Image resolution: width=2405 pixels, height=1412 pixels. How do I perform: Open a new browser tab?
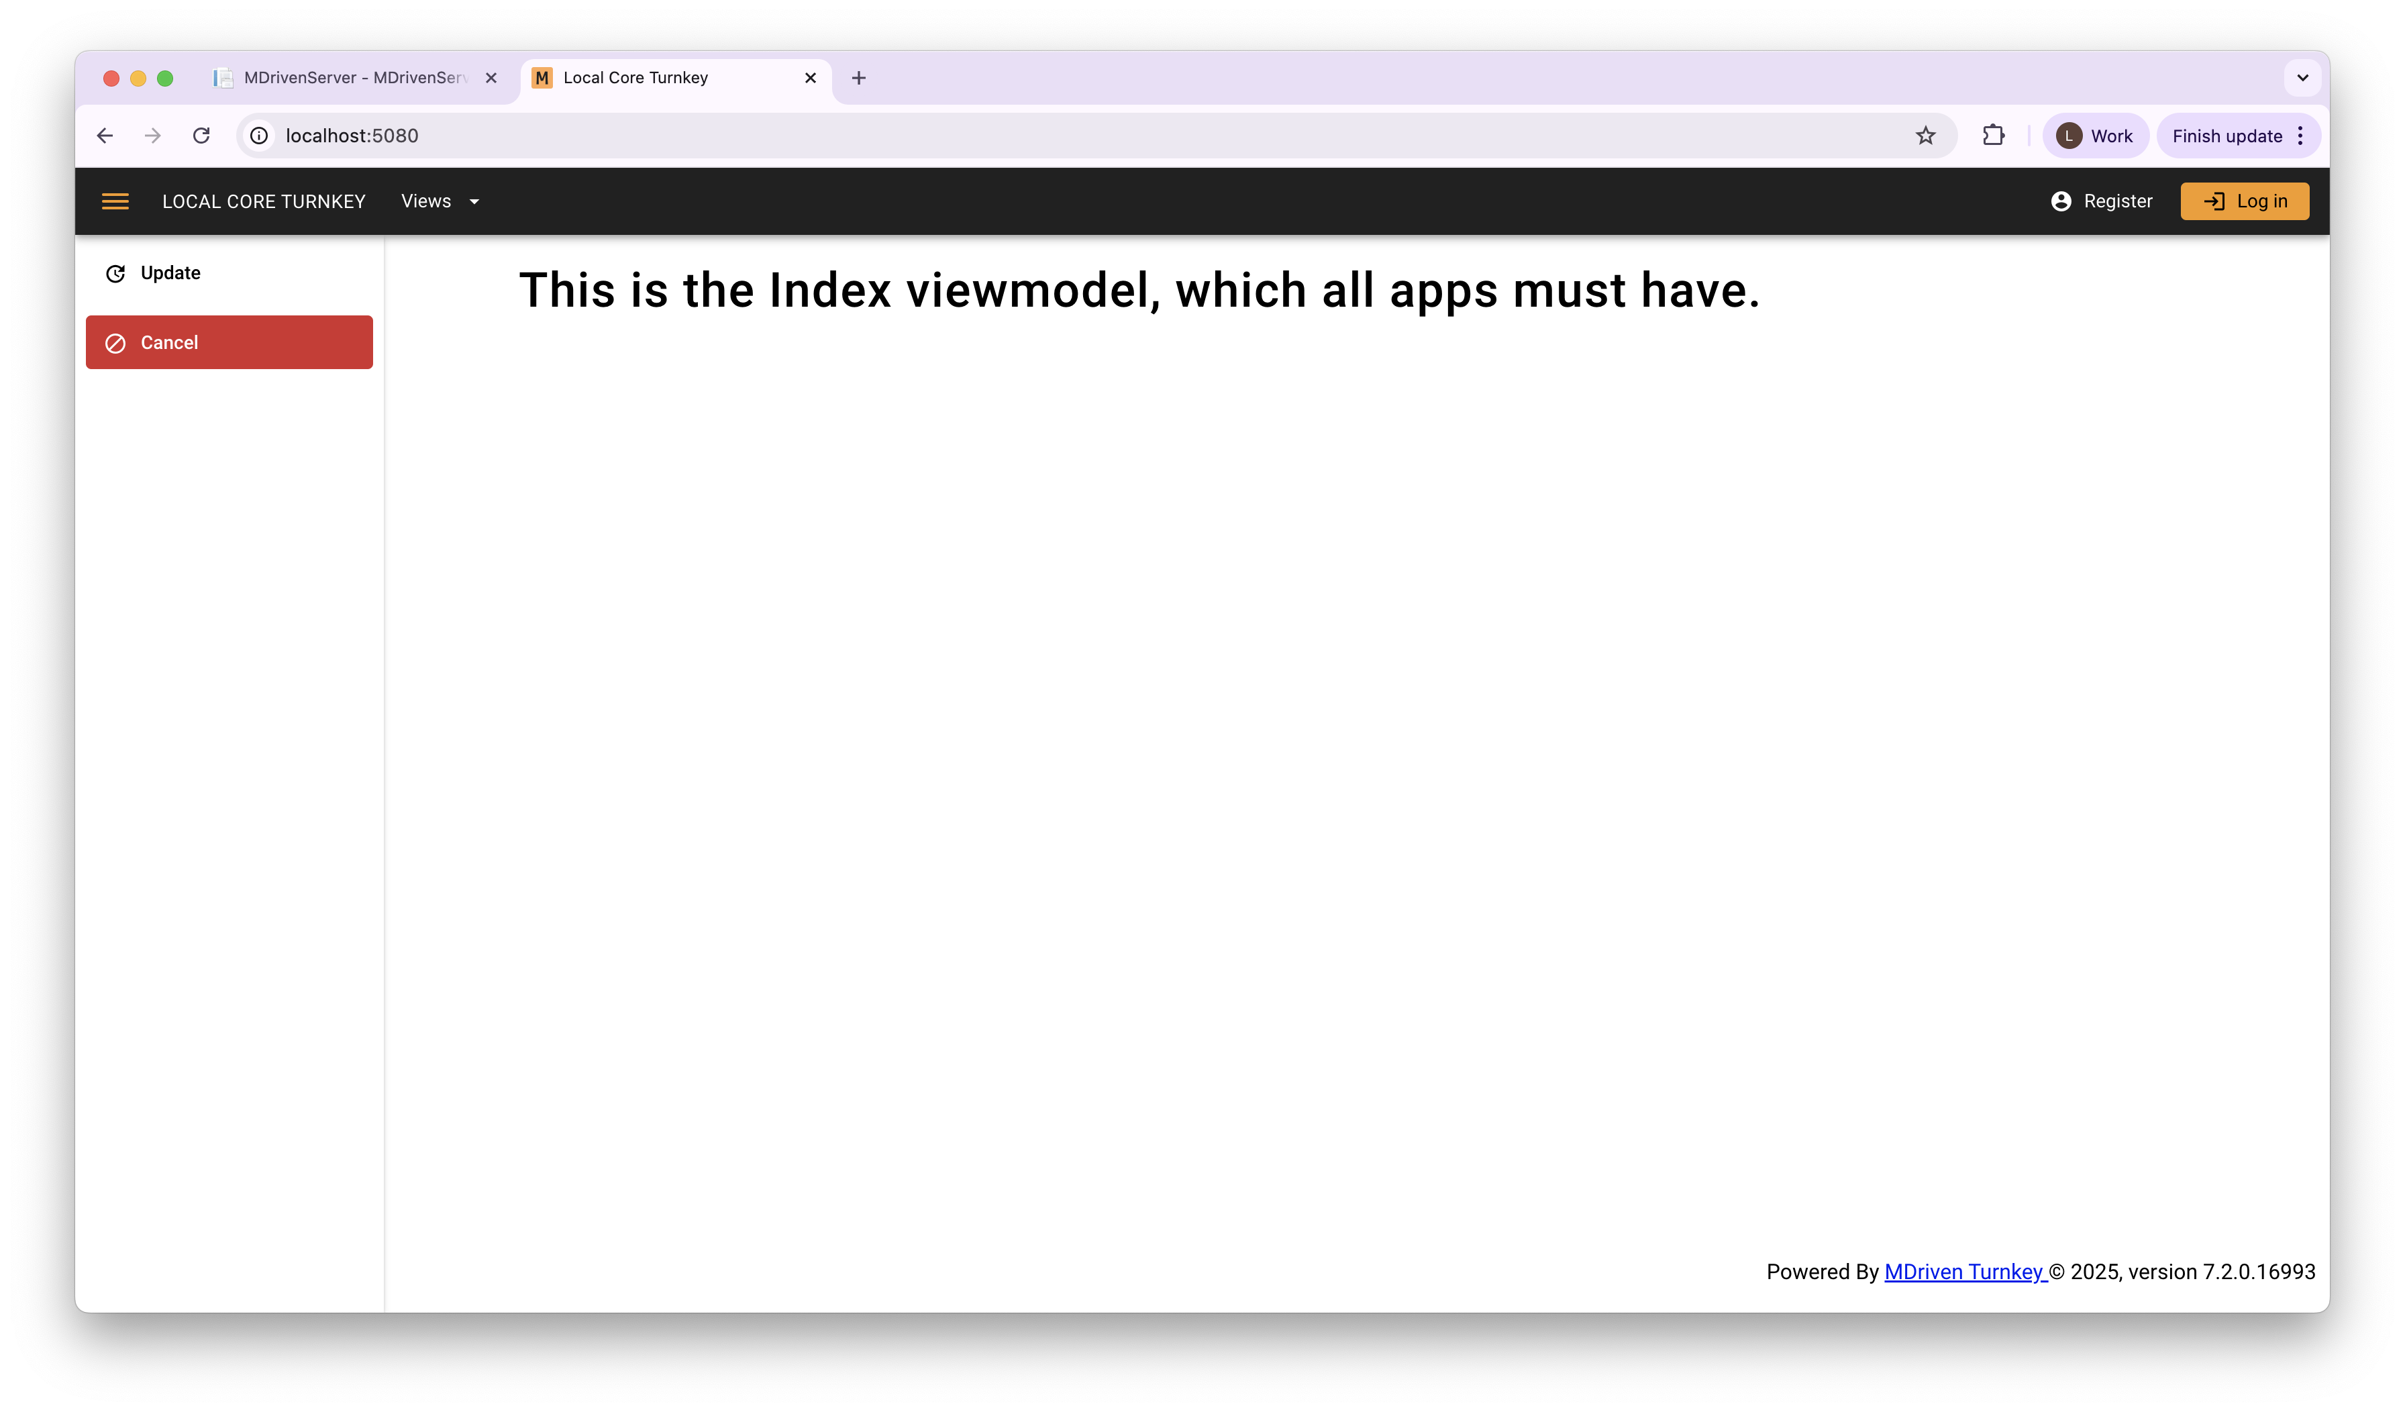click(859, 79)
